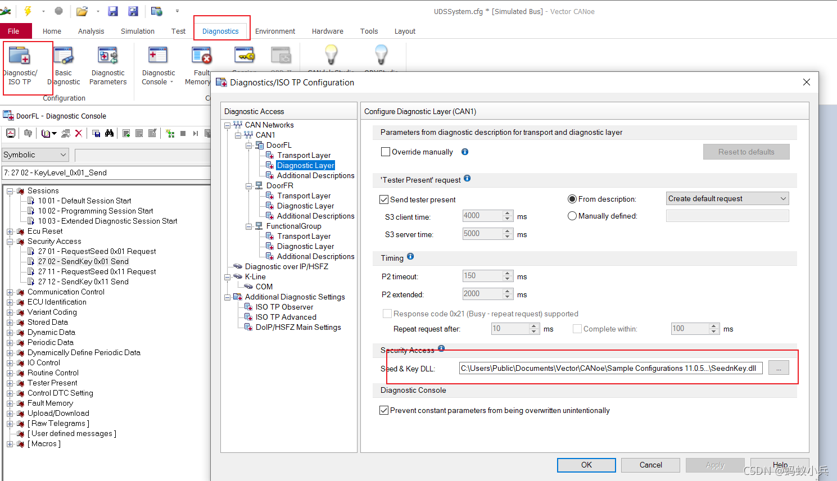Expand the Ecu Reset tree node
The height and width of the screenshot is (481, 837).
tap(10, 232)
